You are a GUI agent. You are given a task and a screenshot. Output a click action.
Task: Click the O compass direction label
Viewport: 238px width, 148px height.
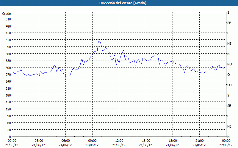(228, 75)
